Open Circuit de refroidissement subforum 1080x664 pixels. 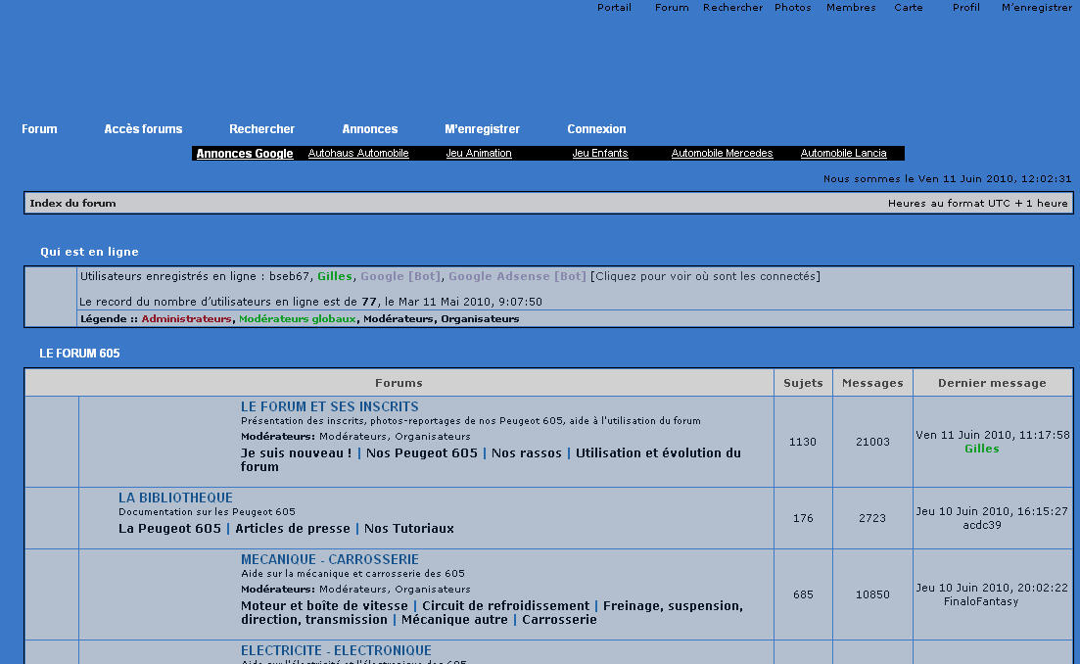tap(505, 606)
